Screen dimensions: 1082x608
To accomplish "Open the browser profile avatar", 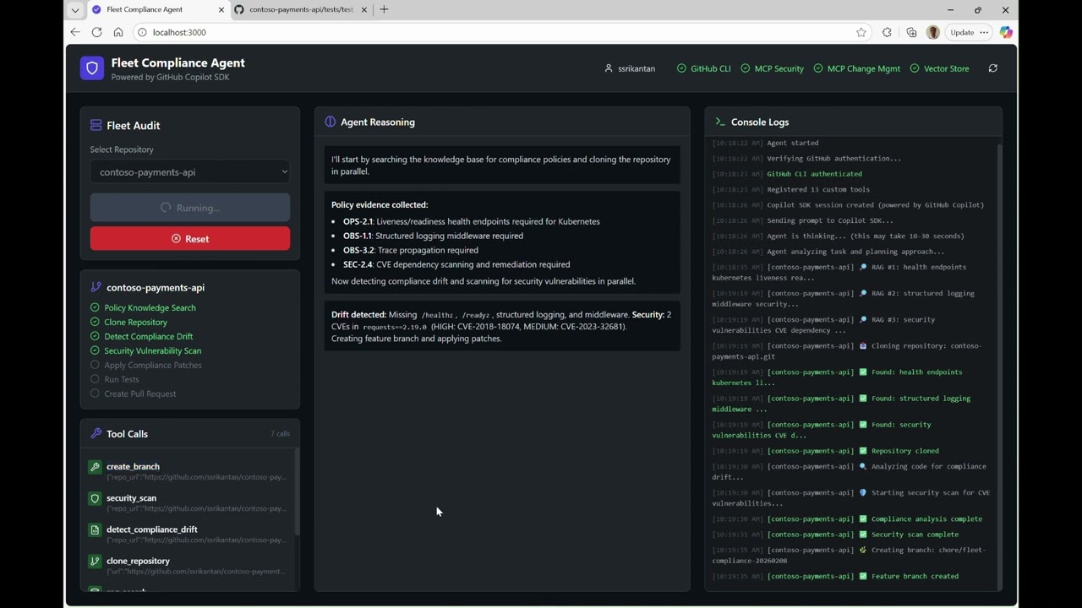I will (x=933, y=32).
